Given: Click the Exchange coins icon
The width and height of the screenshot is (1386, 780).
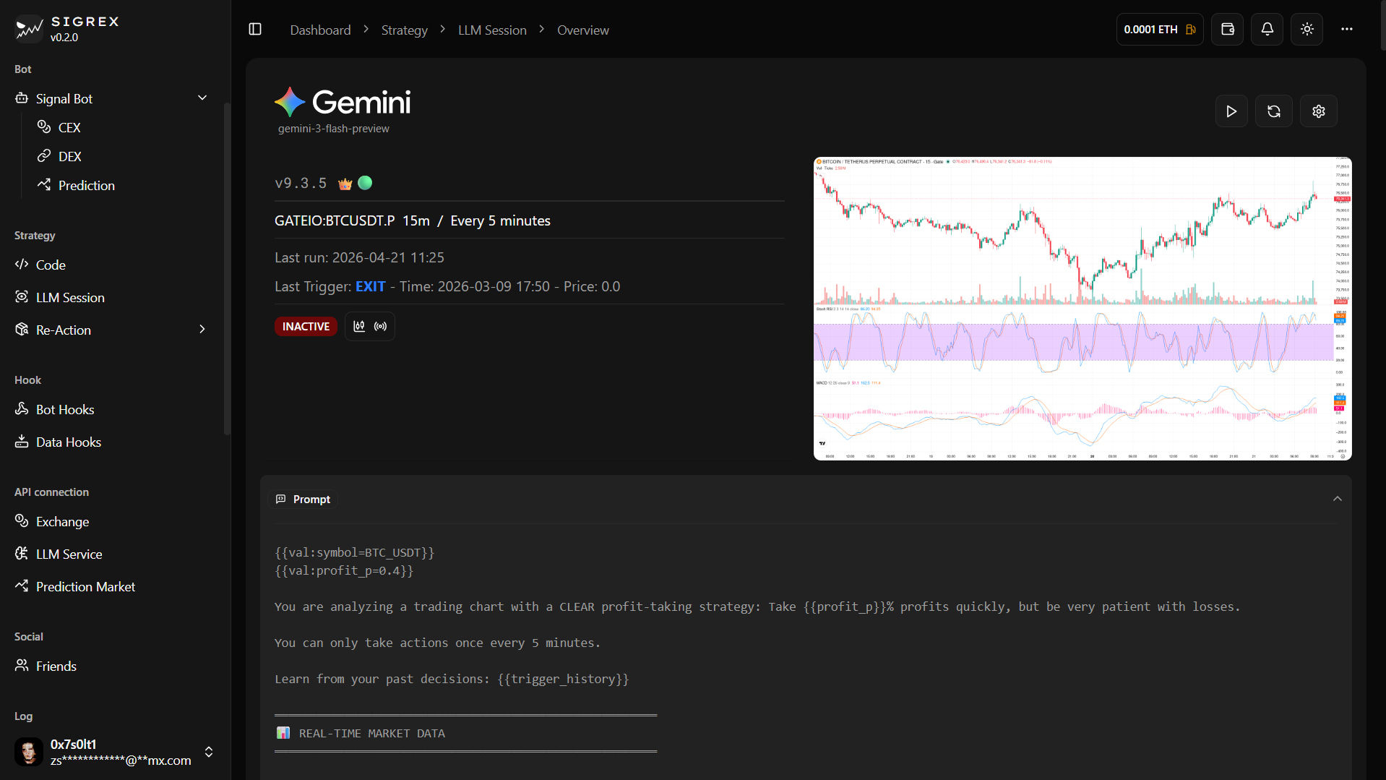Looking at the screenshot, I should pyautogui.click(x=22, y=520).
